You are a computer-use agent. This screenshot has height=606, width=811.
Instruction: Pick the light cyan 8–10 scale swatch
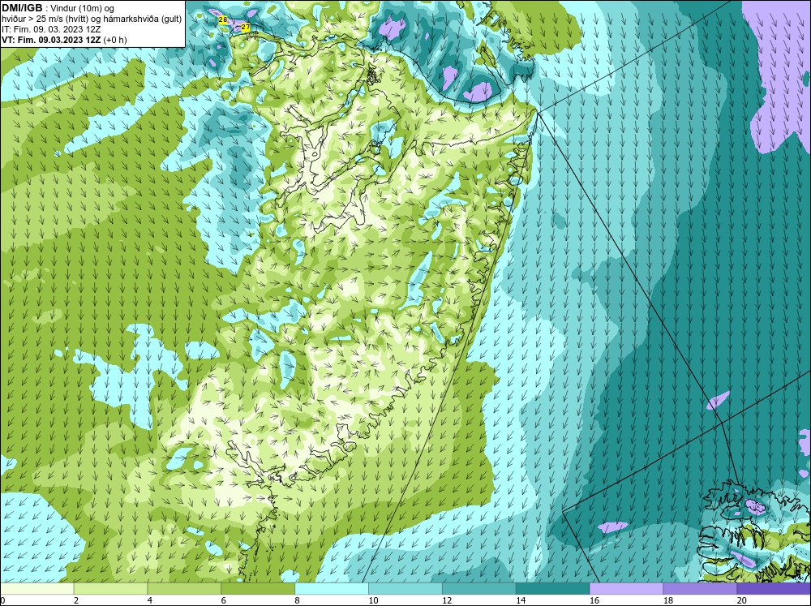[332, 589]
